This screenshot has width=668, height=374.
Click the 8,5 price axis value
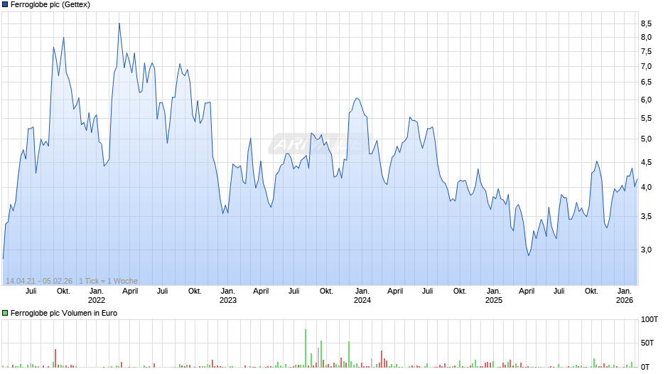pyautogui.click(x=646, y=24)
